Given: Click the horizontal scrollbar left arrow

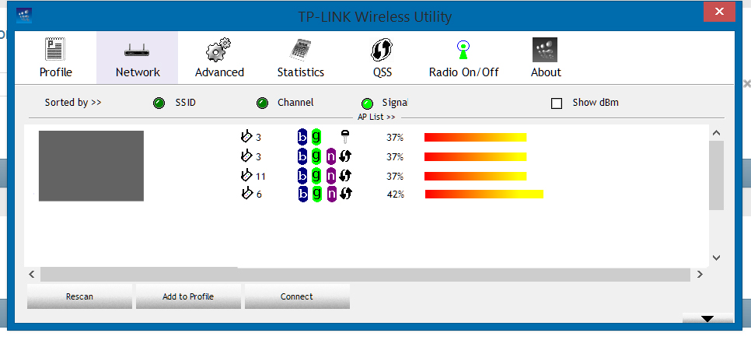Looking at the screenshot, I should [32, 275].
